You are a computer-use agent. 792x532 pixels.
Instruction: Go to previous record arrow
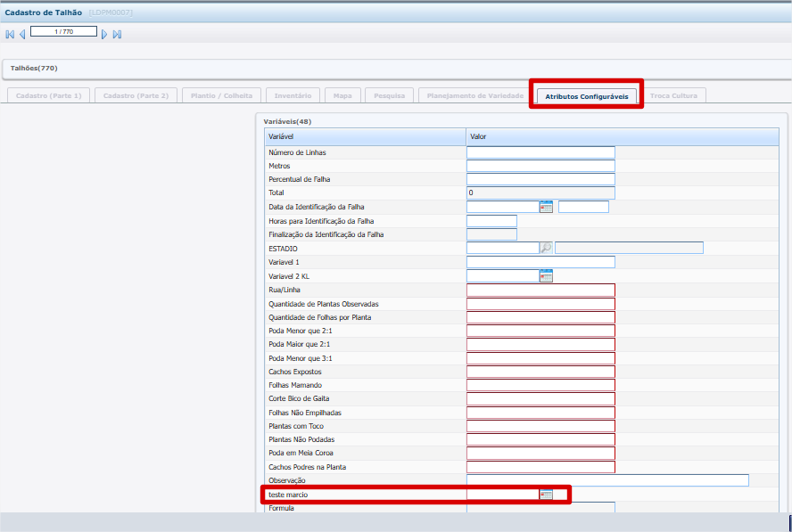tap(22, 35)
